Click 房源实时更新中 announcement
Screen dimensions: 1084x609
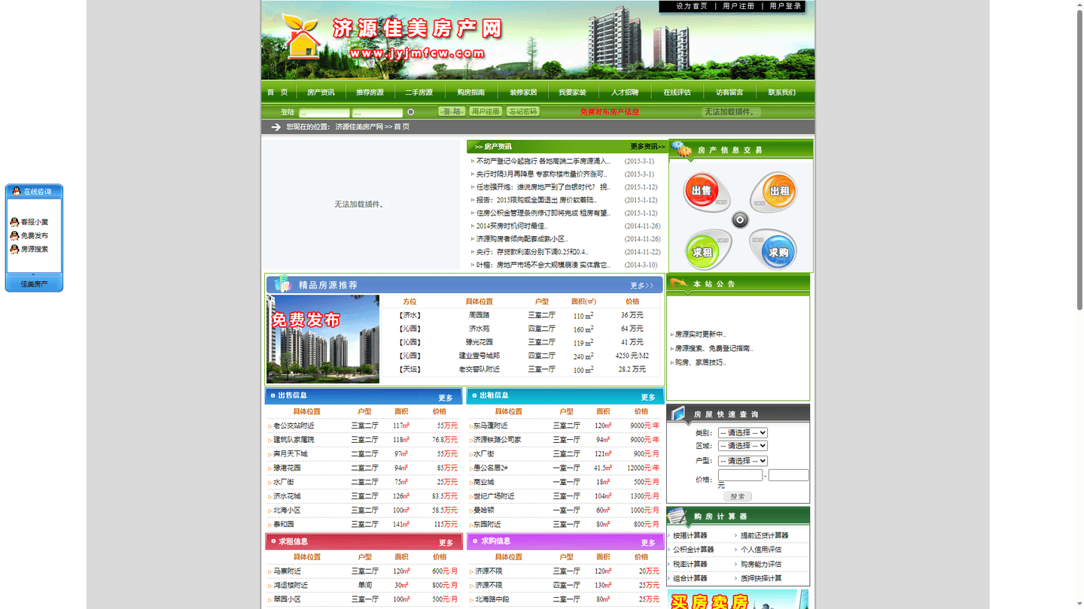tap(700, 334)
